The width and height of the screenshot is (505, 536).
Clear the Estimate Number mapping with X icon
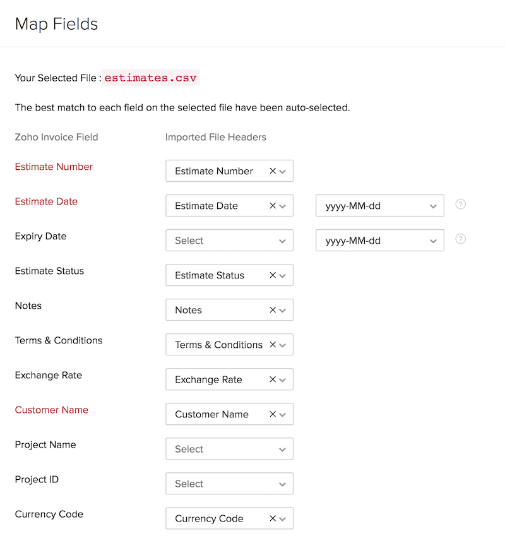point(273,171)
